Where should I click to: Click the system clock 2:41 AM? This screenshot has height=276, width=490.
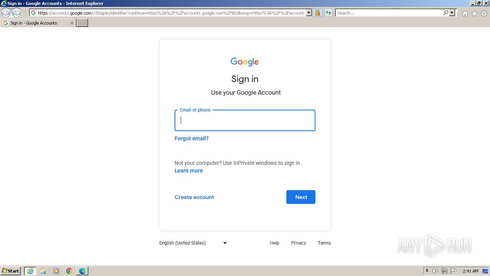470,271
